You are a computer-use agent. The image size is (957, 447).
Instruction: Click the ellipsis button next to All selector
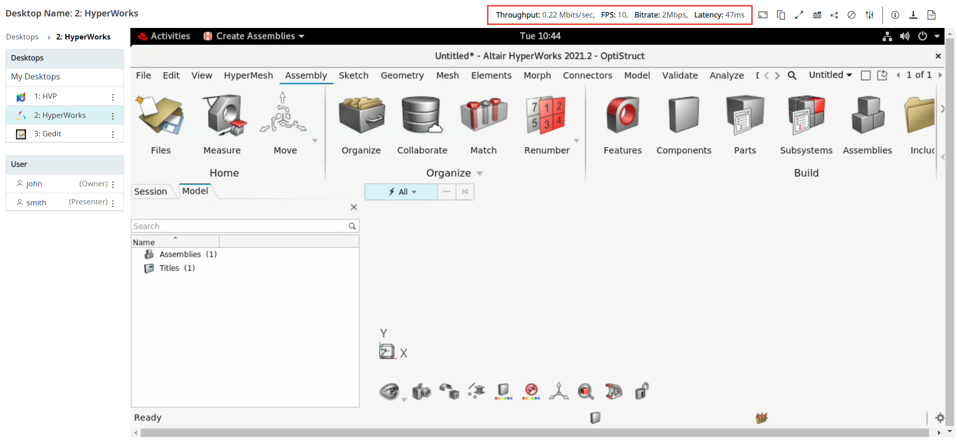point(447,192)
